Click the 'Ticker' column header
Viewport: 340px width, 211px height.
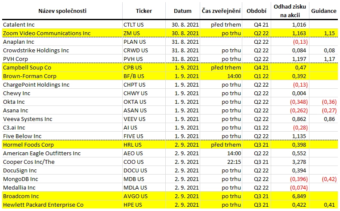click(144, 11)
